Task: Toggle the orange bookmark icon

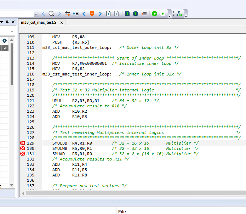Action: (92, 14)
